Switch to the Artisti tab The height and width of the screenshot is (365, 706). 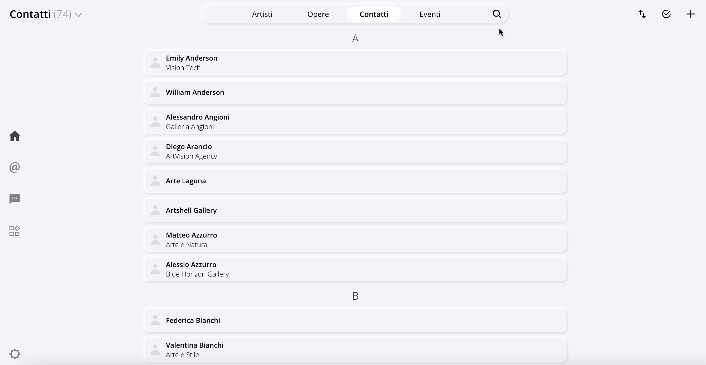click(262, 14)
